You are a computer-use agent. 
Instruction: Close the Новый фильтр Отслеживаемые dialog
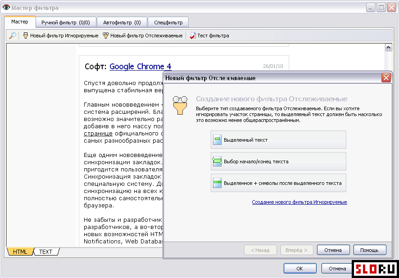(386, 78)
